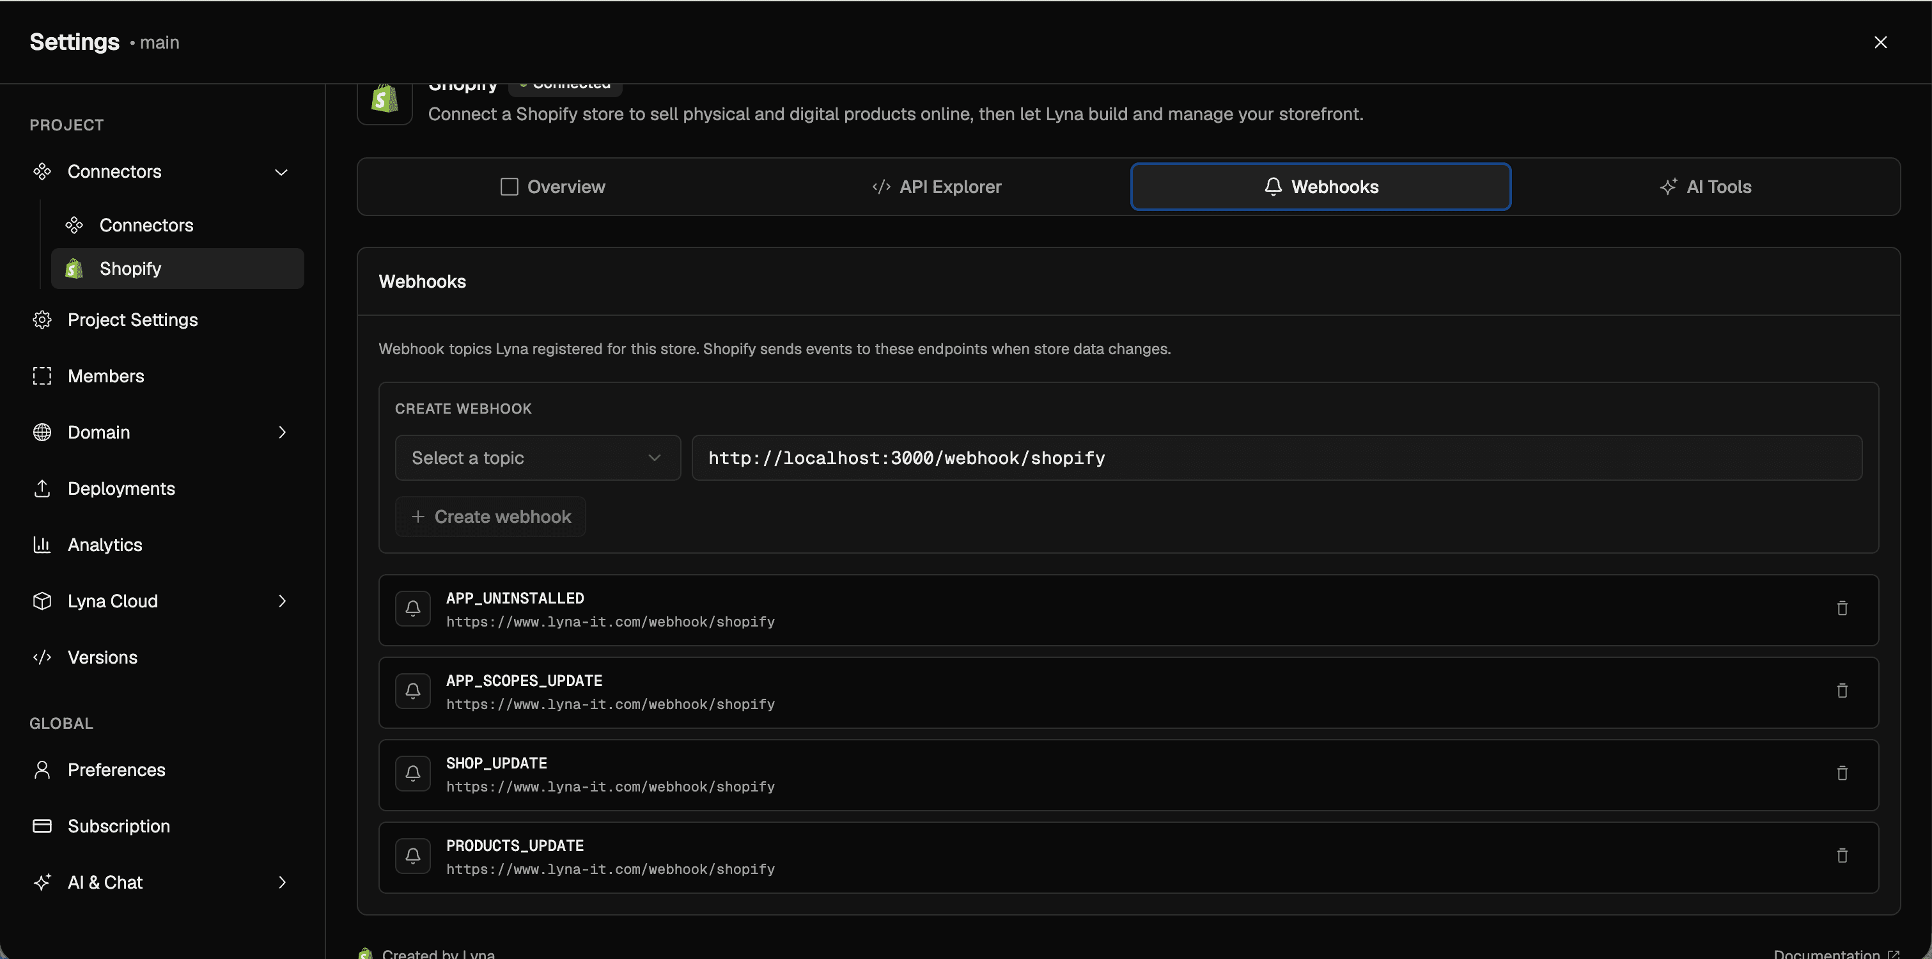
Task: Click the APP_SCOPES_UPDATE topic name
Action: point(524,681)
